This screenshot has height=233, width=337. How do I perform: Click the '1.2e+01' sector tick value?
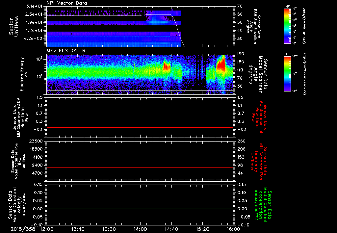[x=34, y=31]
